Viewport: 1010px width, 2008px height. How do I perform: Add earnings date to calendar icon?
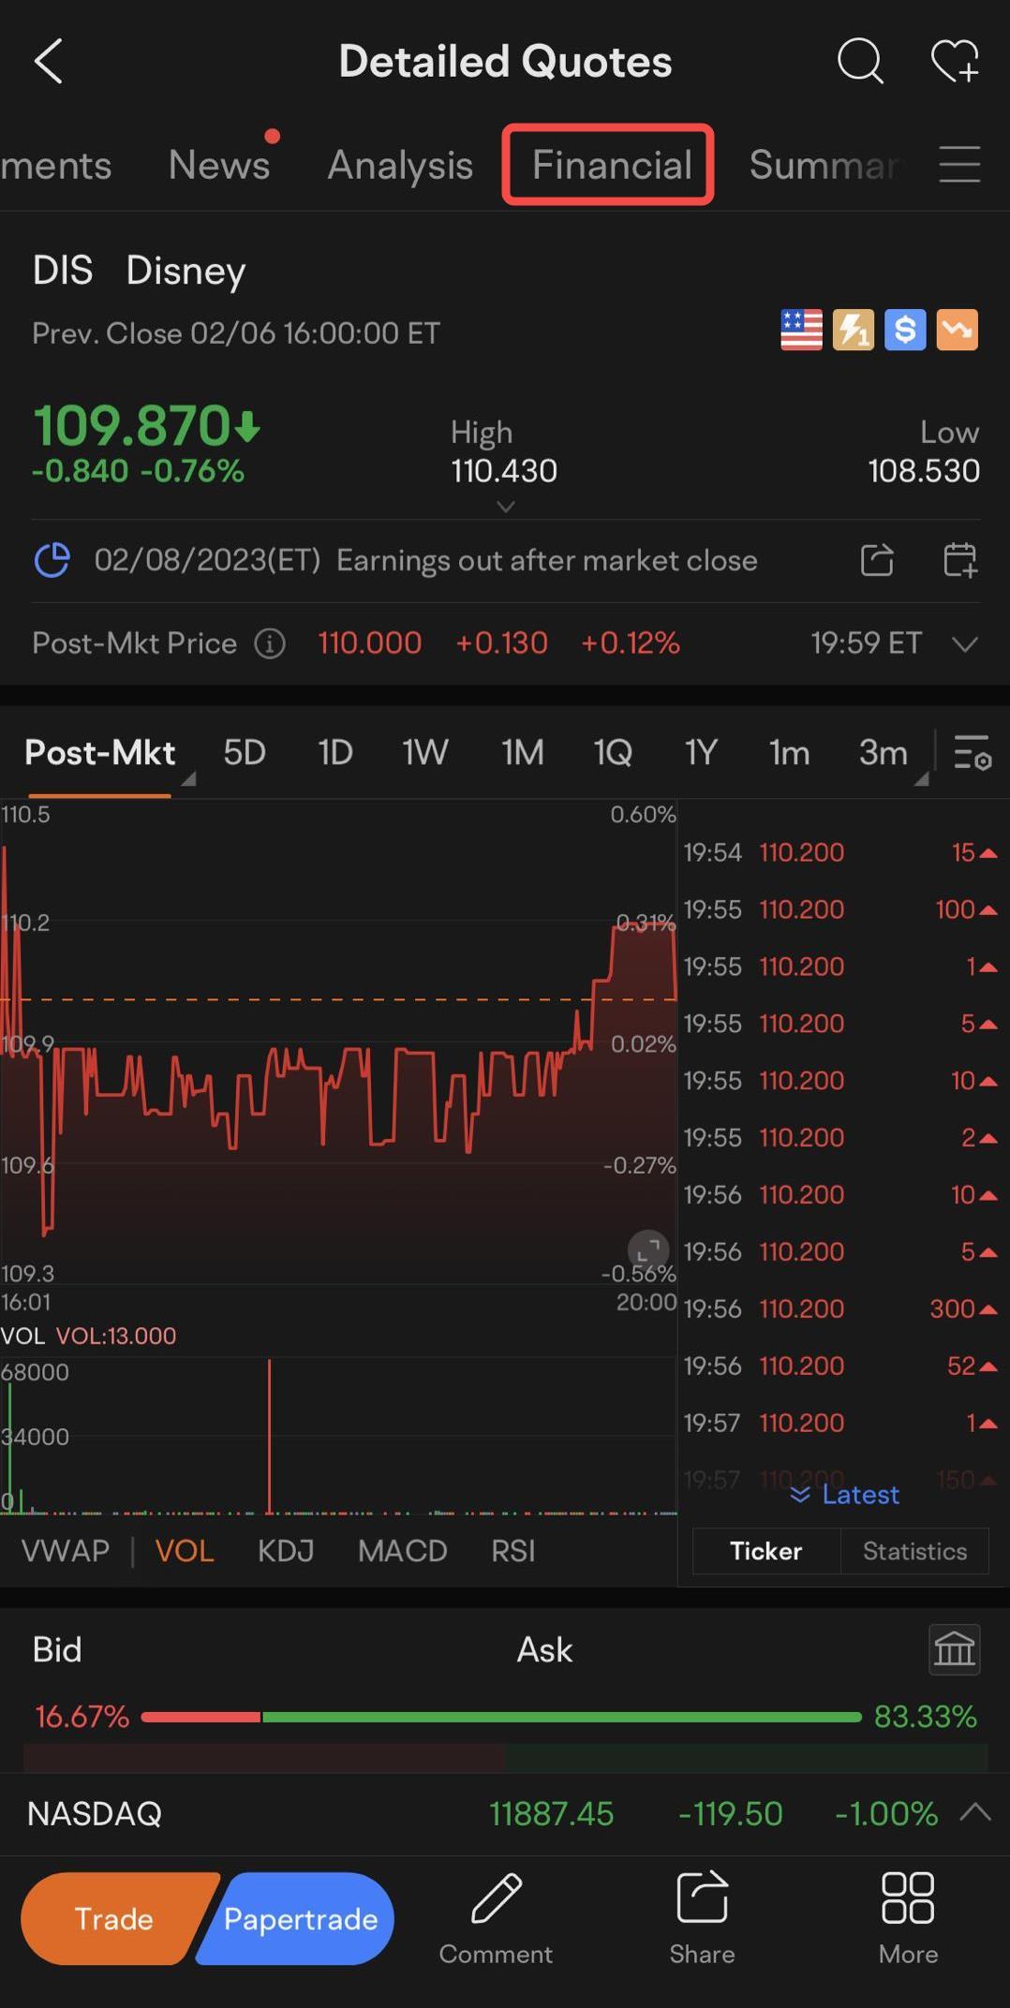coord(960,560)
